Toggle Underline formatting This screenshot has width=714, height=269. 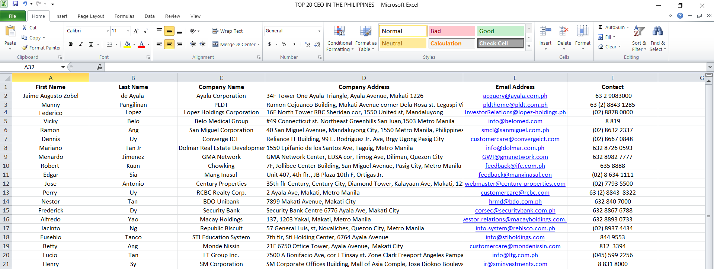tap(91, 44)
